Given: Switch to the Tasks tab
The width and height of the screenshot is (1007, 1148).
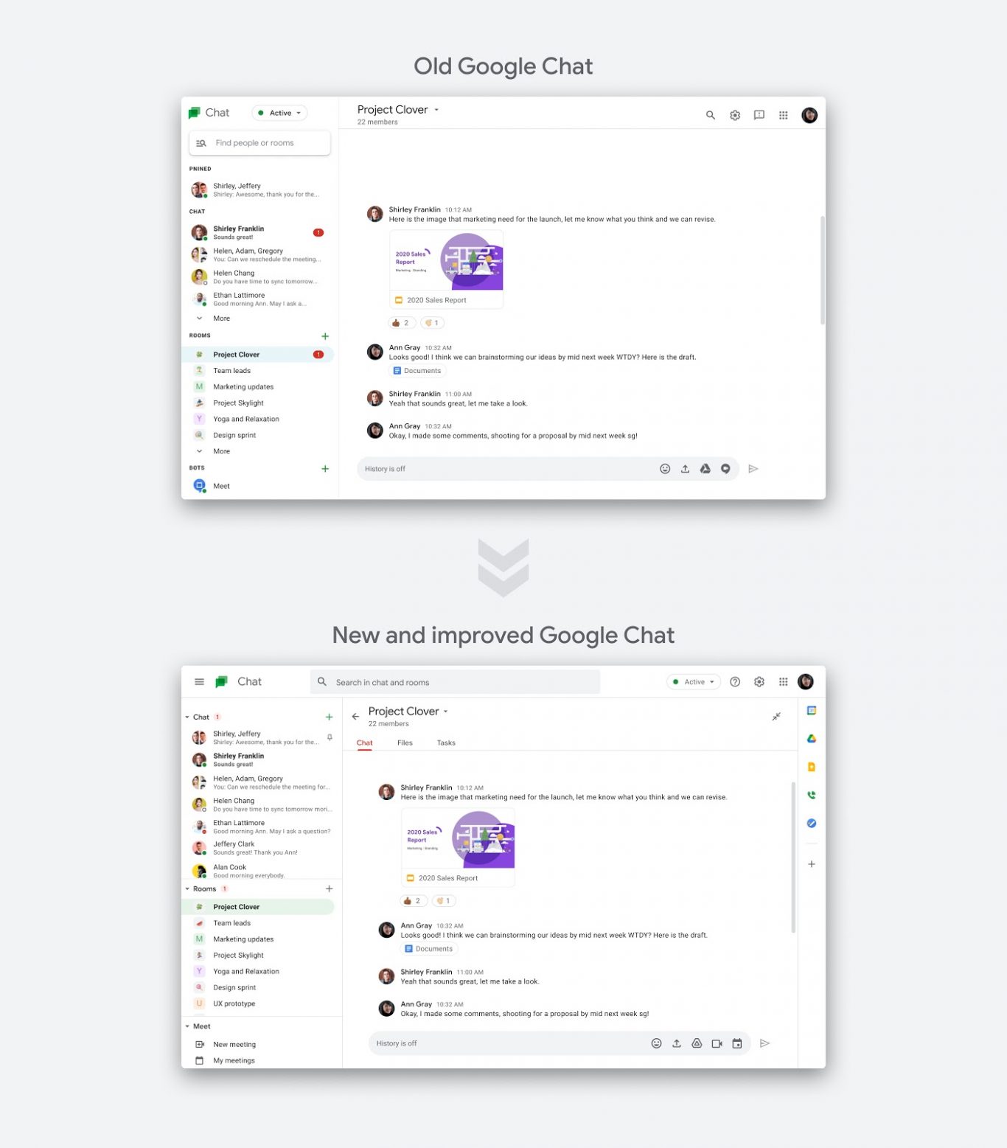Looking at the screenshot, I should tap(446, 743).
